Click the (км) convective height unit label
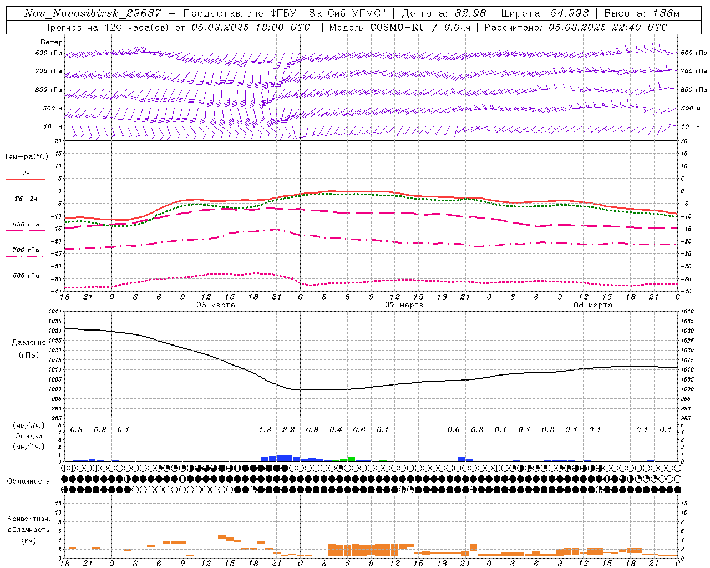 click(x=29, y=540)
